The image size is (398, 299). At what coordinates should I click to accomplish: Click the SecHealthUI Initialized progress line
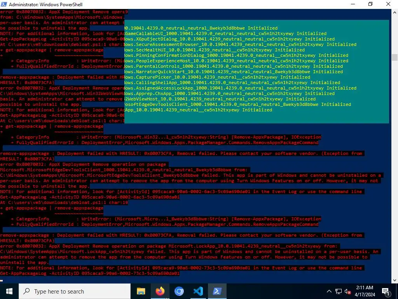[215, 50]
